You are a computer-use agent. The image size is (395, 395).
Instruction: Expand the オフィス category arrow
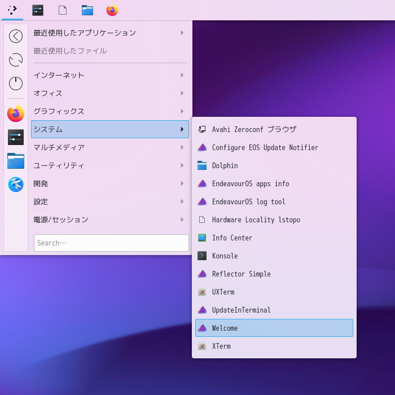coord(182,93)
